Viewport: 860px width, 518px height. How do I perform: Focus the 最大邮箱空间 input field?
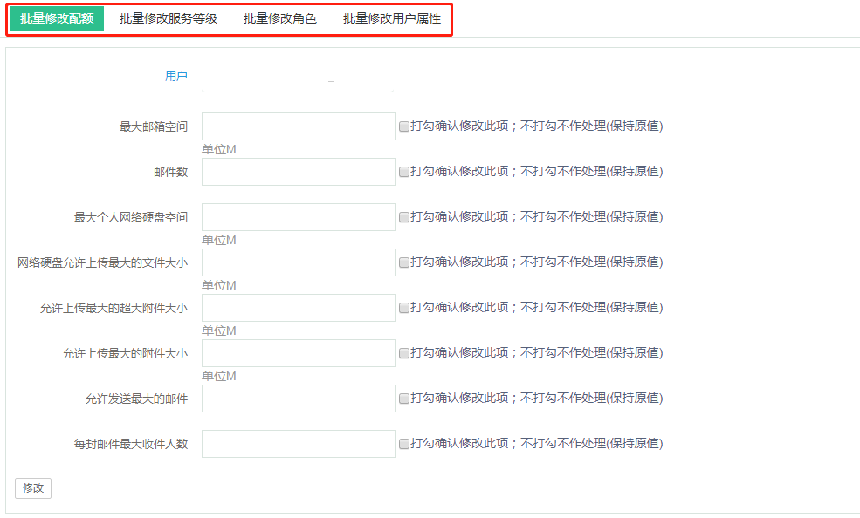point(299,126)
